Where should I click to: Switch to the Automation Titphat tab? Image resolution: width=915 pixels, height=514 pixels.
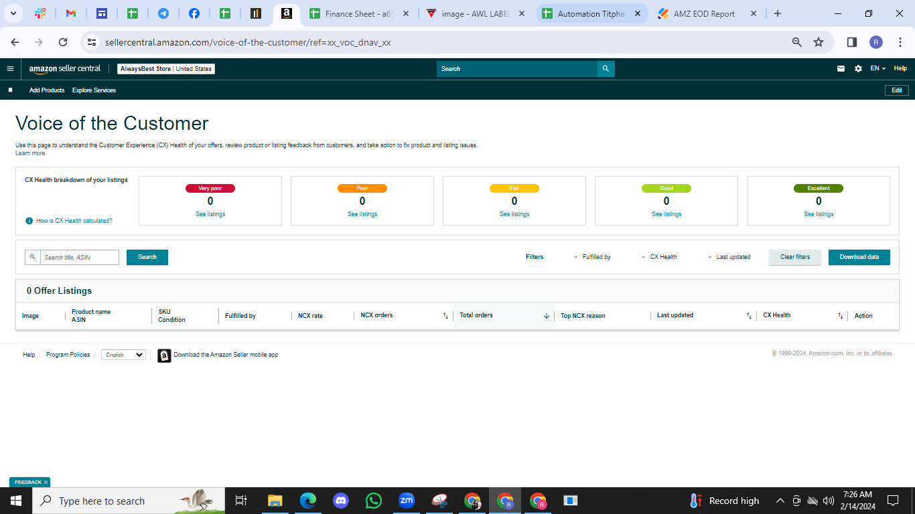592,13
